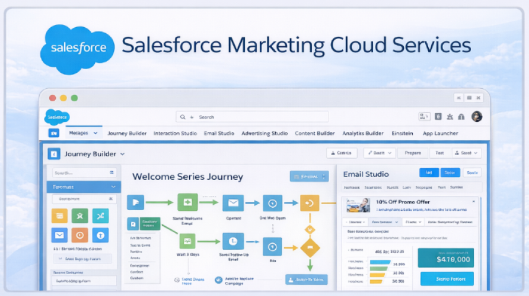Open the Analytics Builder tab

tap(363, 133)
